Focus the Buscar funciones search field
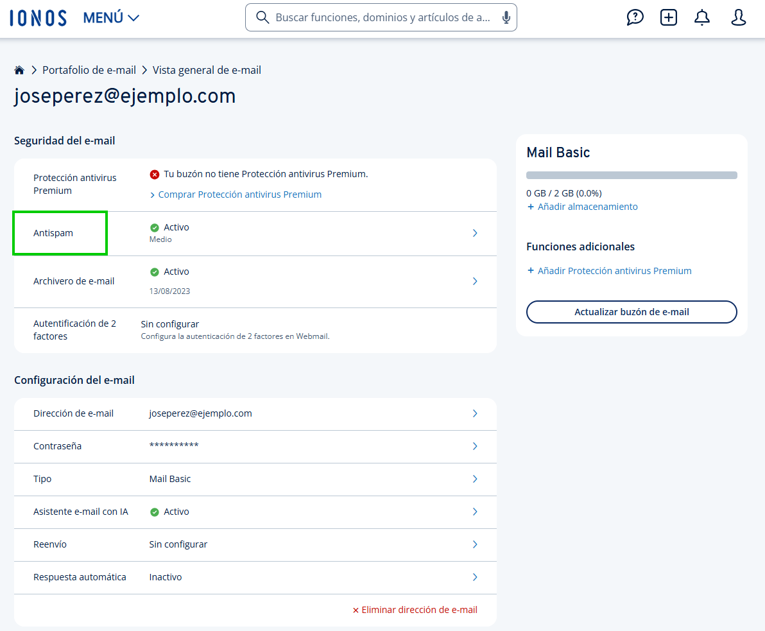Screen dimensions: 765x631 pos(381,17)
